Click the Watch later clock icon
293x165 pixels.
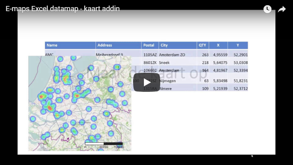click(x=267, y=9)
